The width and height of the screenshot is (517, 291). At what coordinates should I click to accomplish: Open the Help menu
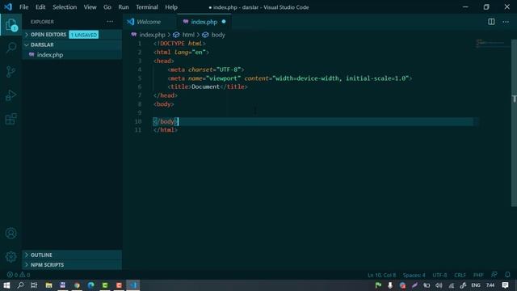tap(171, 7)
